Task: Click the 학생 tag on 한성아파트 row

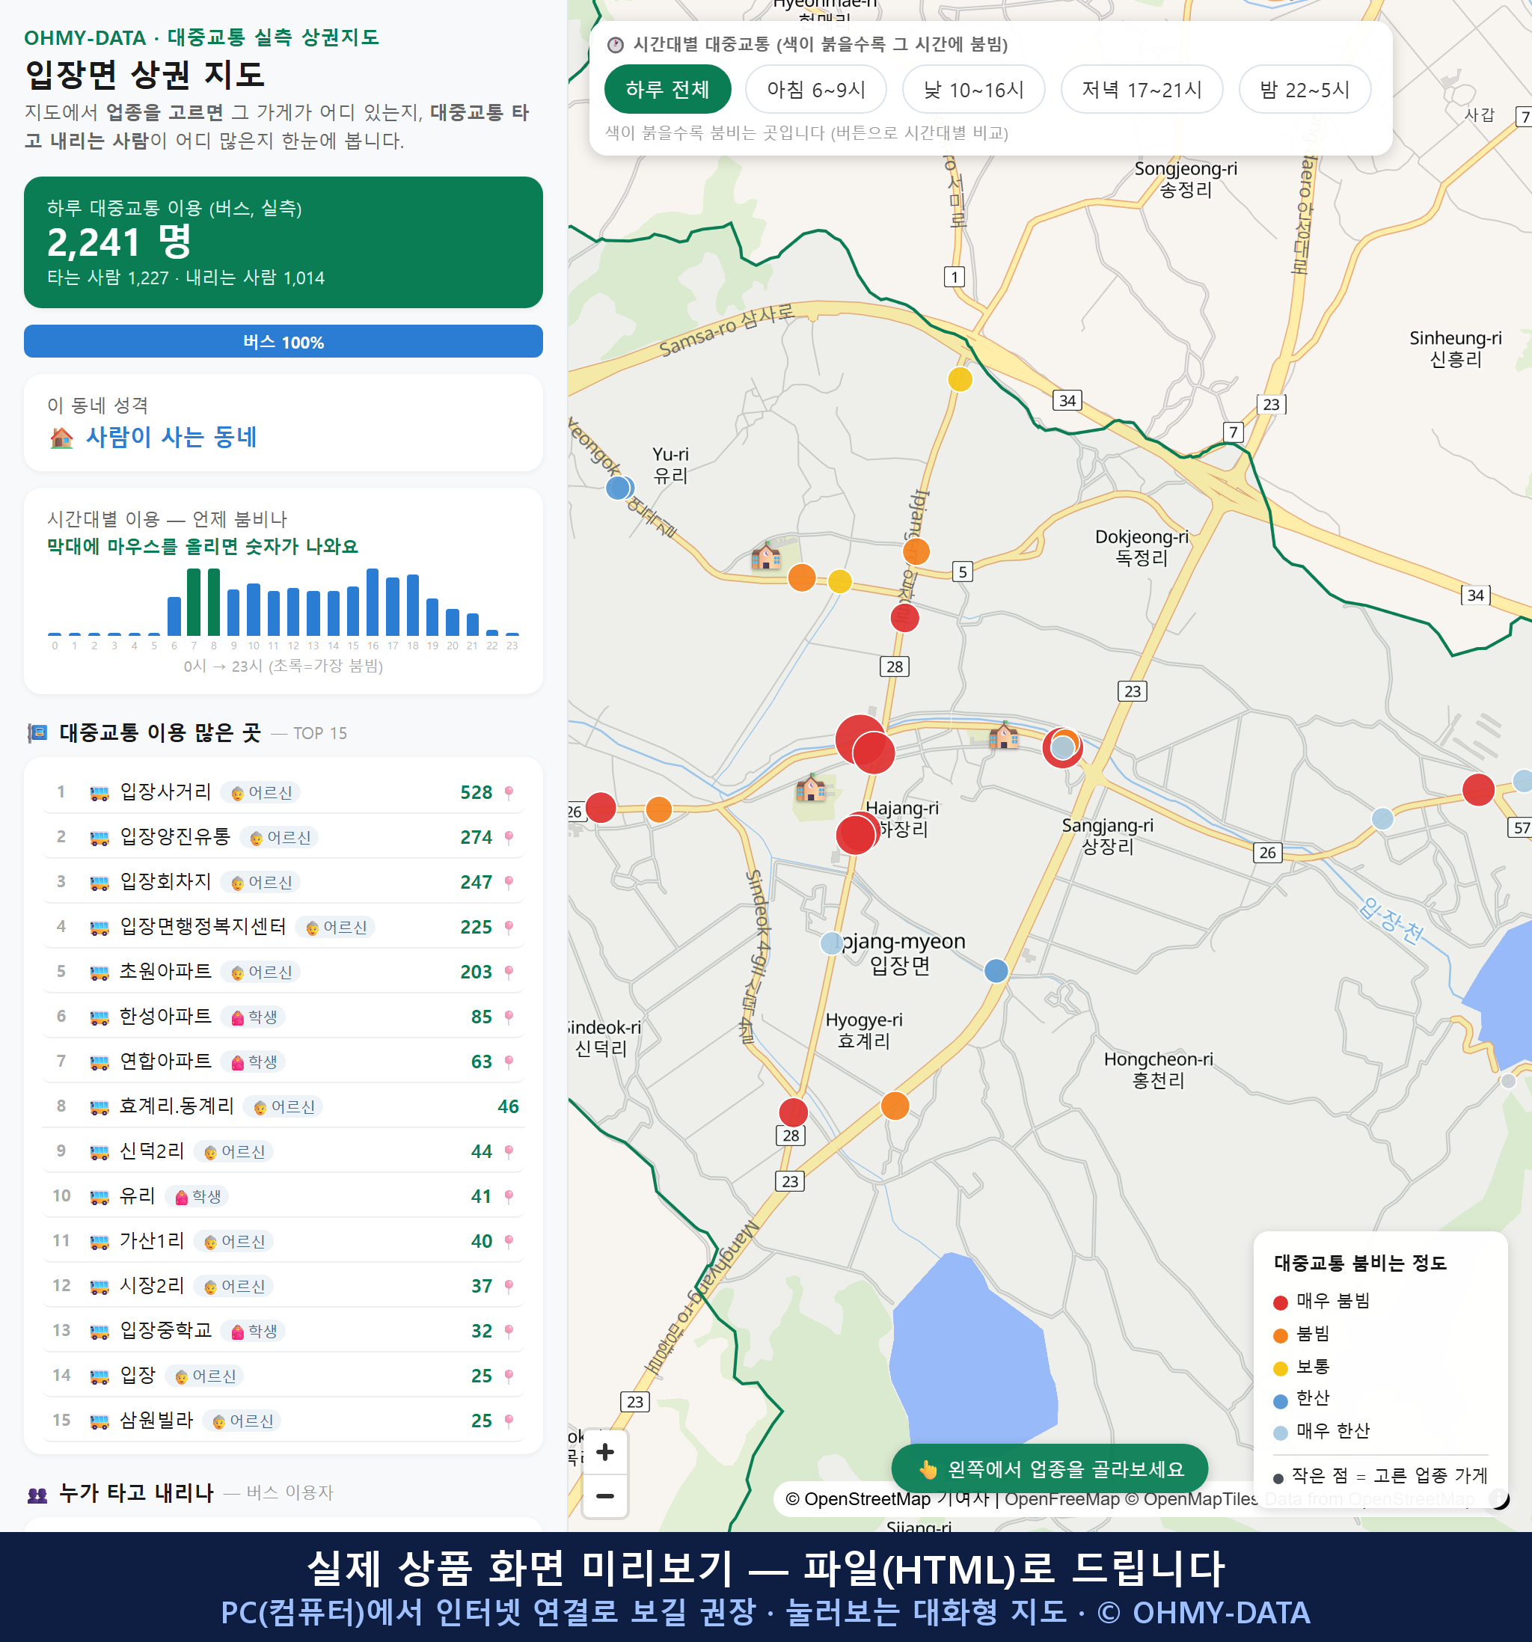Action: pos(254,1017)
